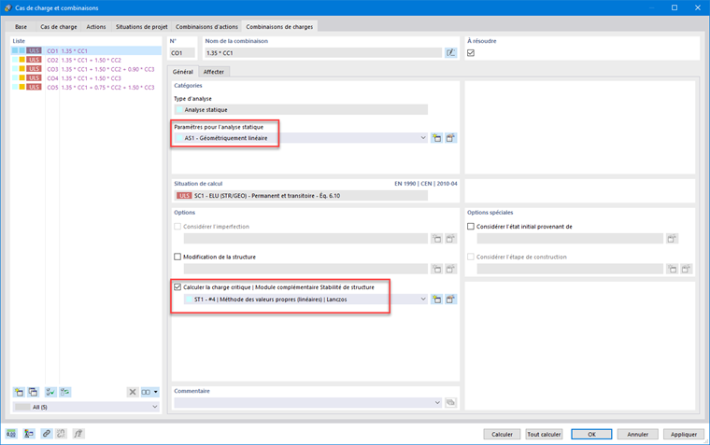Image resolution: width=710 pixels, height=445 pixels.
Task: Click edit icon beside initial state field
Action: click(x=672, y=239)
